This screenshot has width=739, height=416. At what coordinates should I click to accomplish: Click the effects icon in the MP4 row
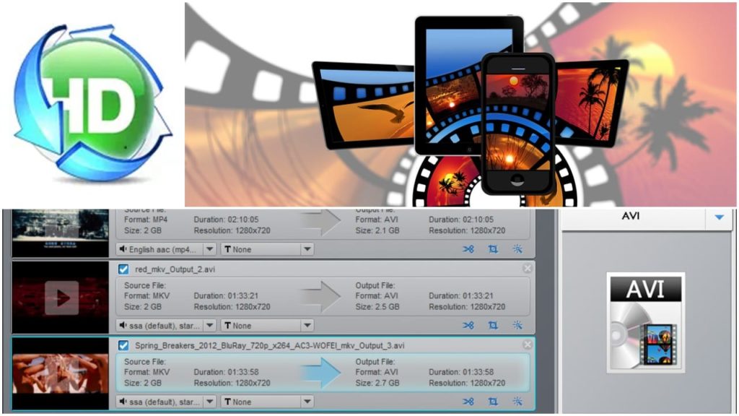pos(517,249)
